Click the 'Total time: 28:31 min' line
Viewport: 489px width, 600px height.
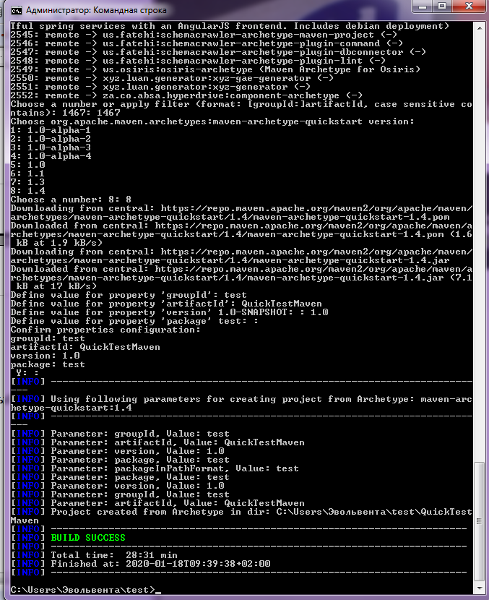(x=114, y=555)
